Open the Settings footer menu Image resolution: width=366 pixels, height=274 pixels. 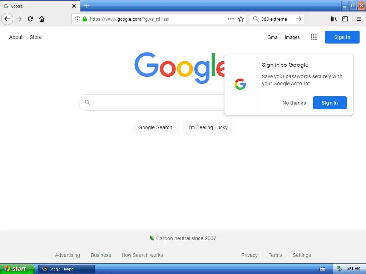point(302,255)
